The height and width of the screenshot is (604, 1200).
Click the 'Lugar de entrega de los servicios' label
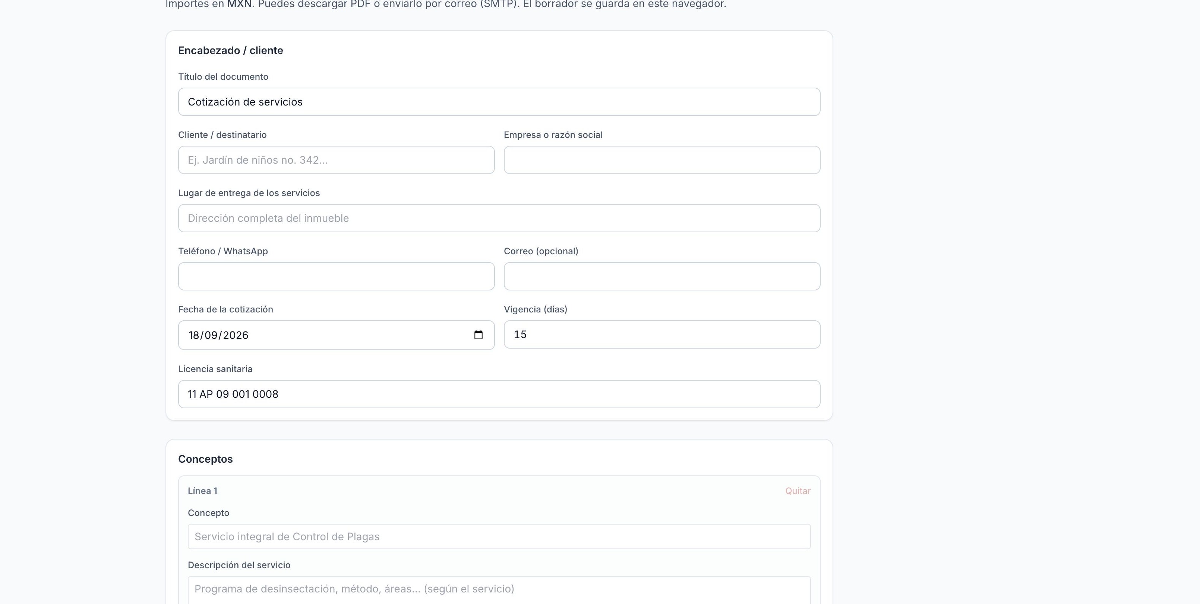(x=249, y=193)
